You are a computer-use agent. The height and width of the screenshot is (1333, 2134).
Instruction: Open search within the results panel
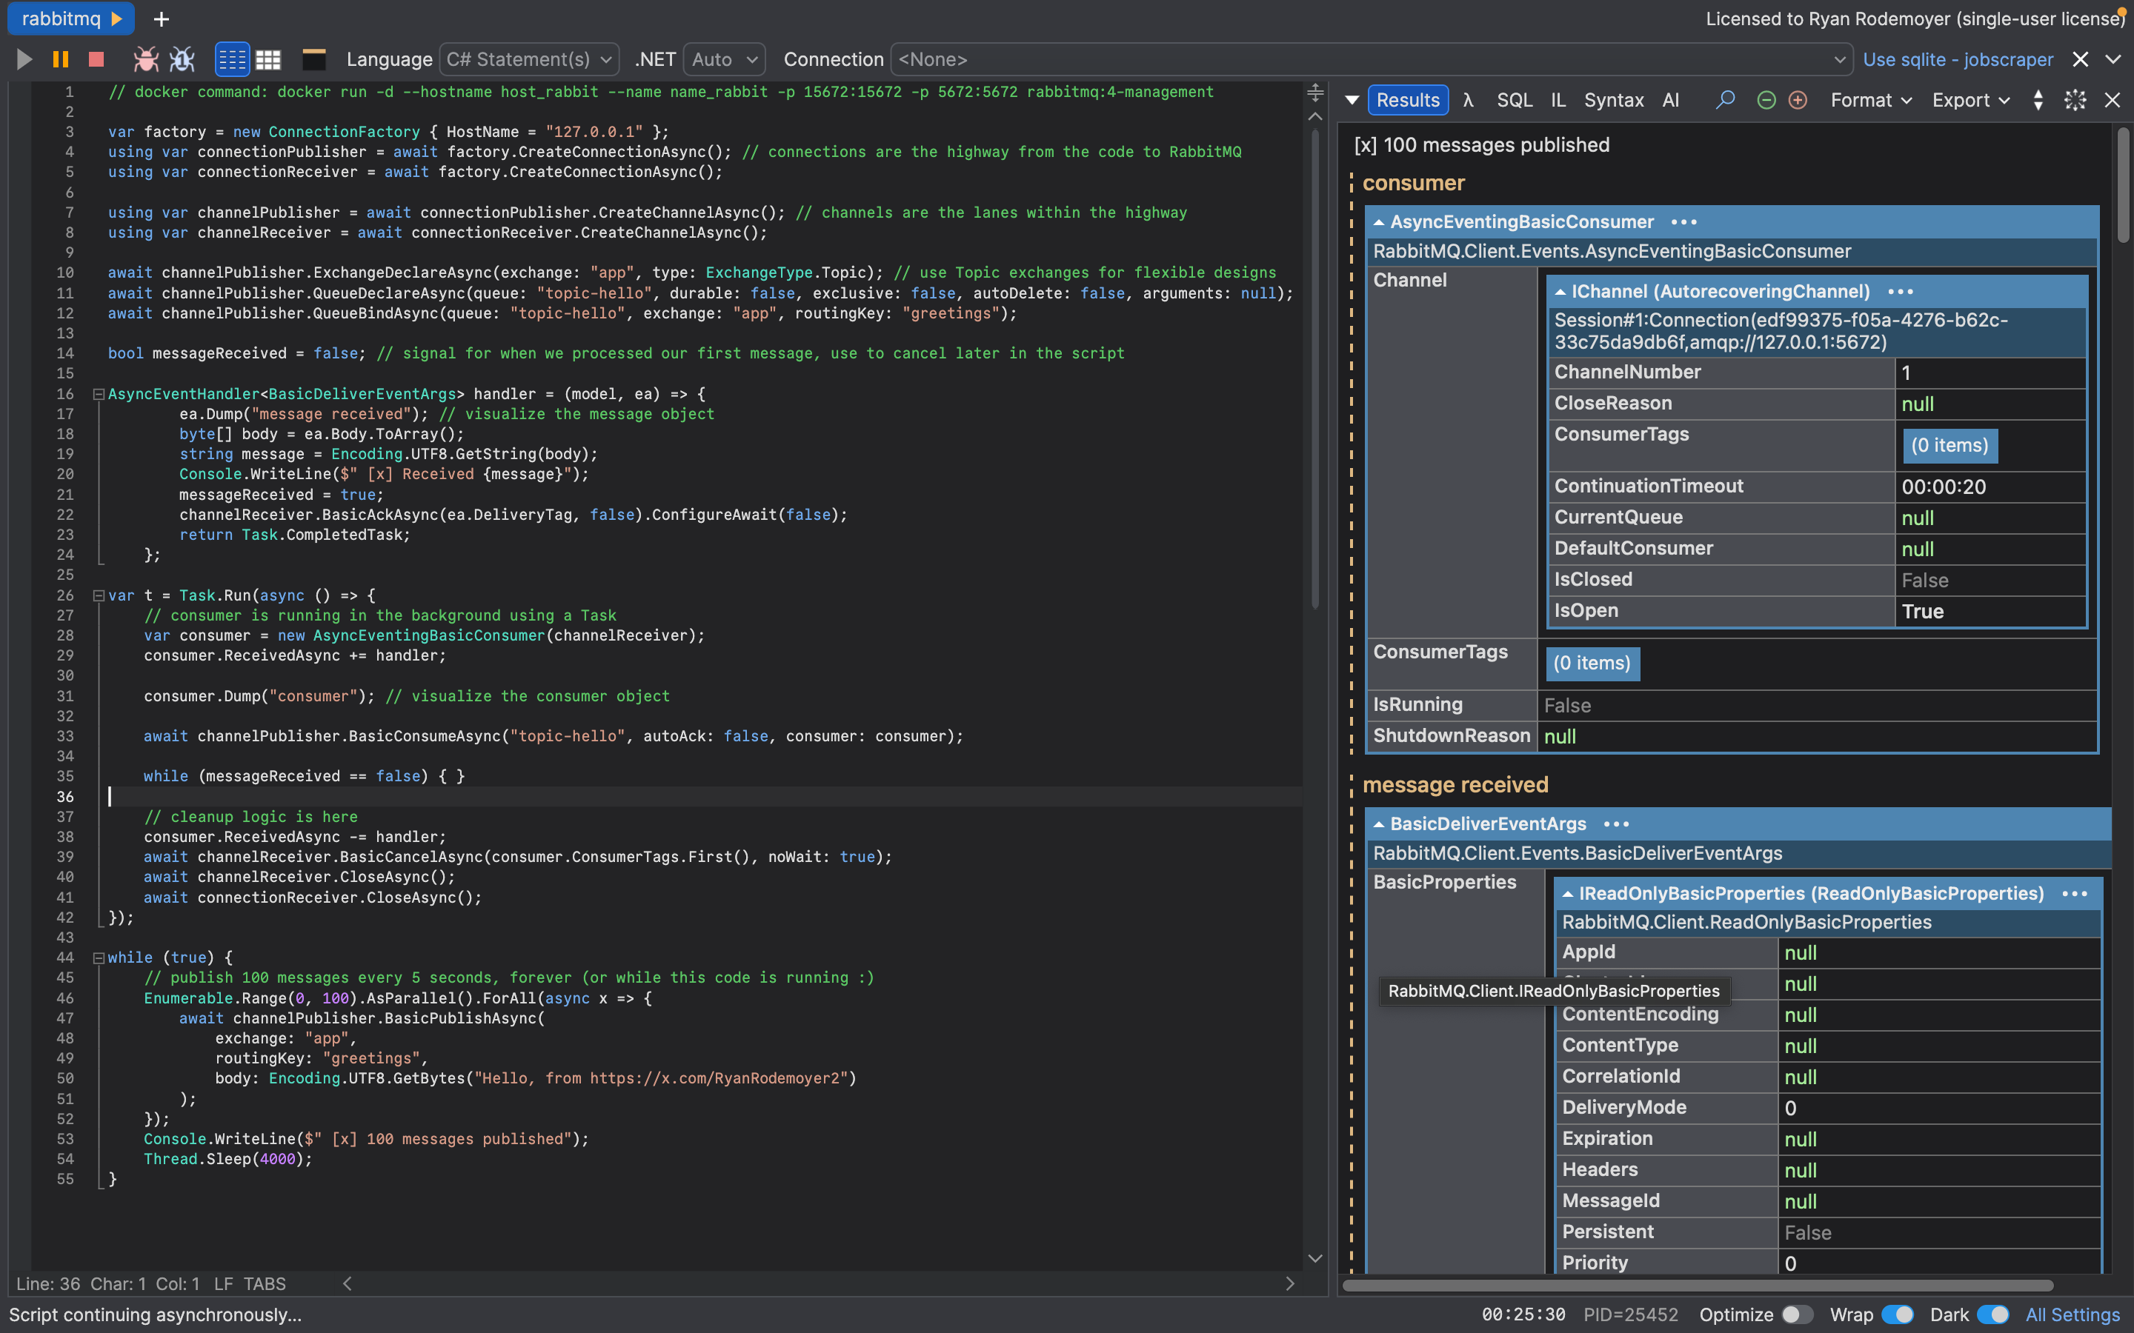point(1724,100)
